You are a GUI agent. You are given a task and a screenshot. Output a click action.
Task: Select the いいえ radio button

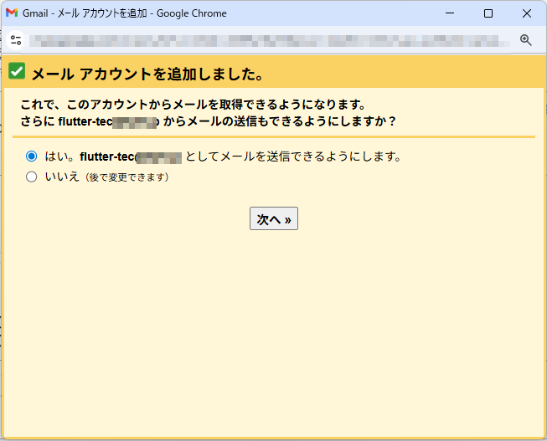point(32,177)
